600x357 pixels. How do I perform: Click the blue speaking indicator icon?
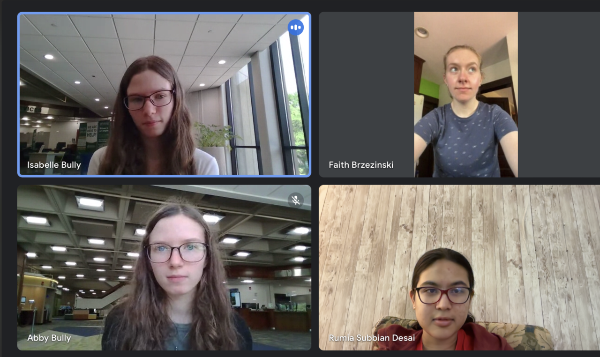(x=295, y=28)
